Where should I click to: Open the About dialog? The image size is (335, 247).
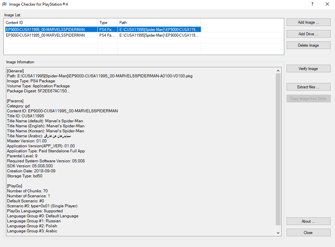(x=308, y=221)
